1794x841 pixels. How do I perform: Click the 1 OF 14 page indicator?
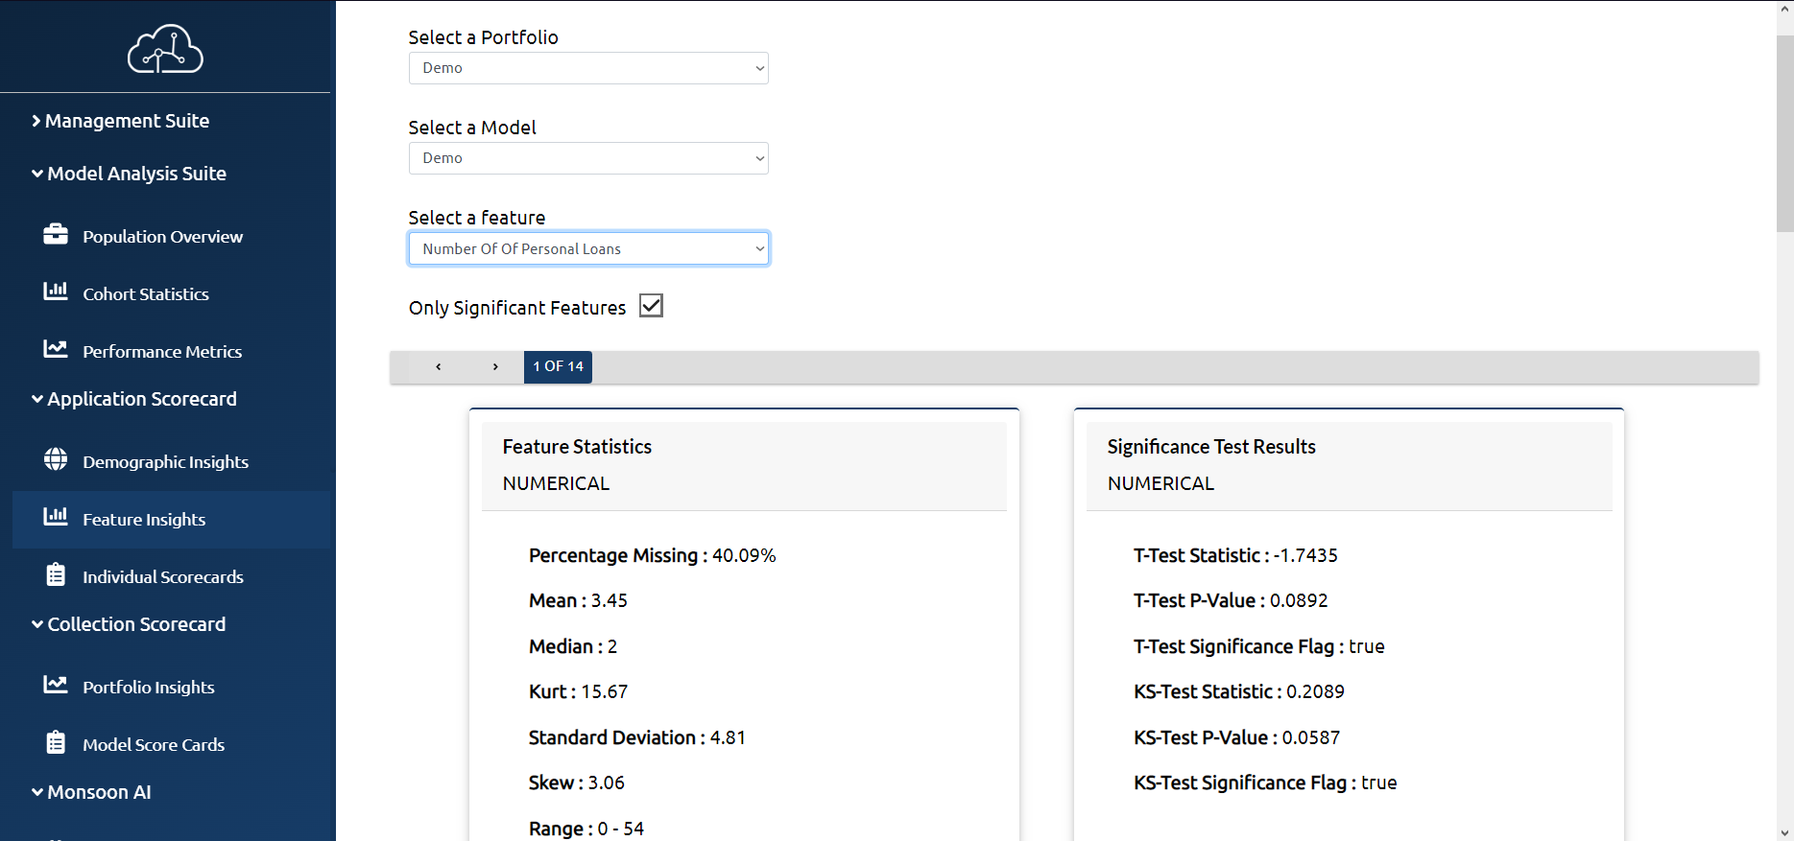coord(558,366)
